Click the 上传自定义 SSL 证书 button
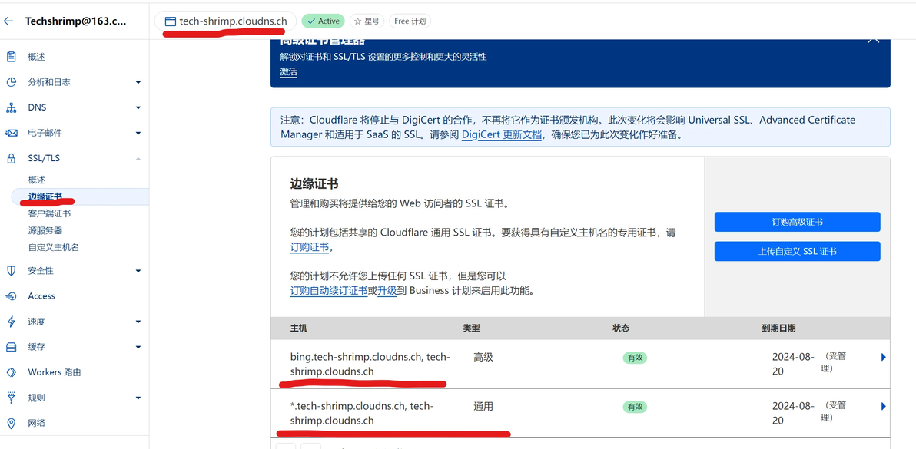This screenshot has height=449, width=916. [797, 251]
